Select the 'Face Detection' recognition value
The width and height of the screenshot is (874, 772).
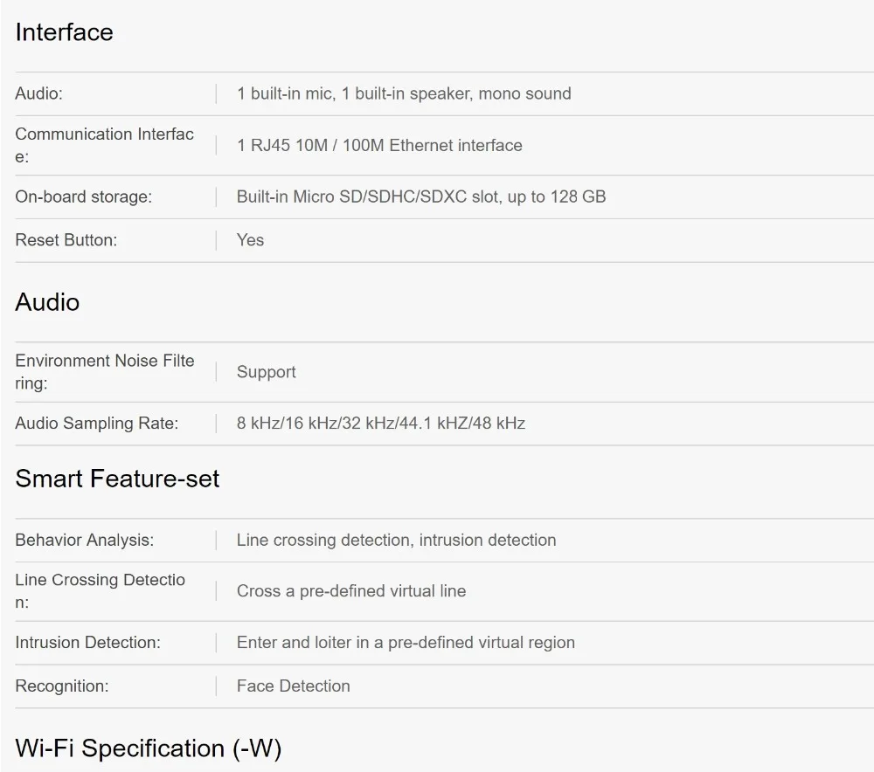point(293,686)
